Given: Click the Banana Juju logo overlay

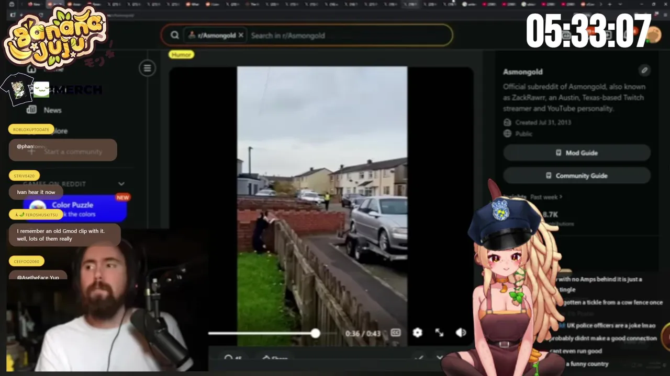Looking at the screenshot, I should tap(55, 39).
